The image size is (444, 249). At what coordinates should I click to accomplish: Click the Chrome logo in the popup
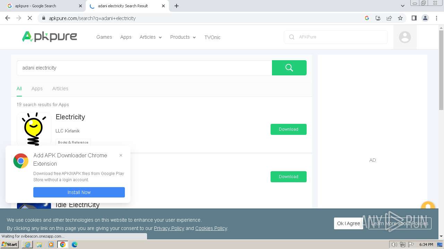(x=21, y=161)
